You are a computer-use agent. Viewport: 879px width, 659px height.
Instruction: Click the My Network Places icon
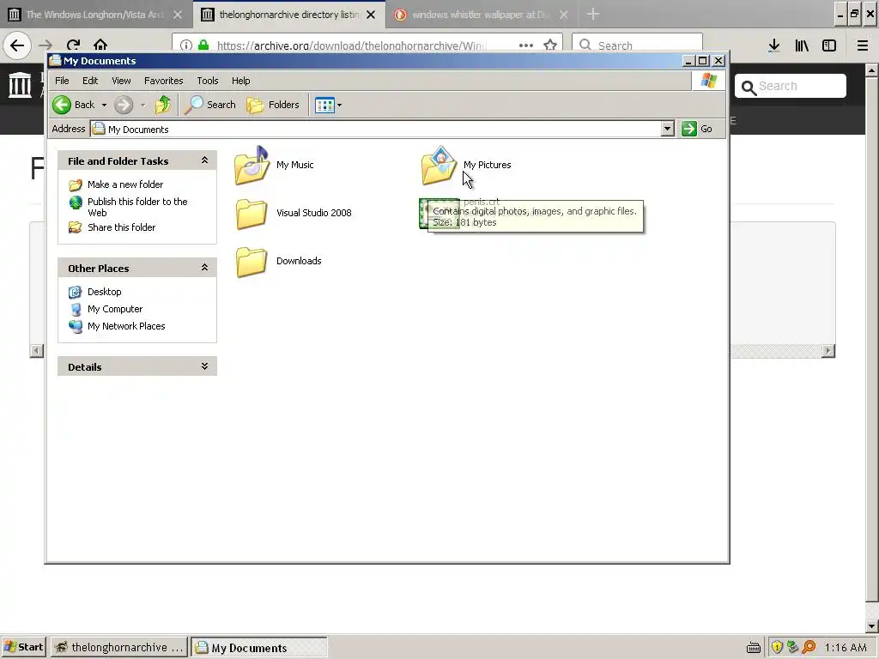(x=76, y=326)
